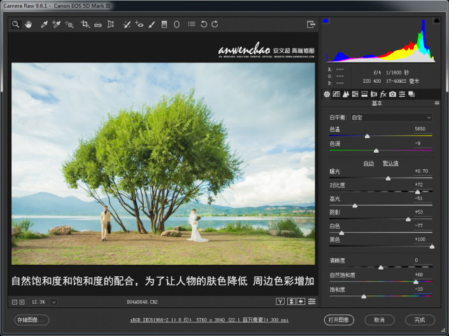Zoom in with the plus button
449x336 pixels.
[22, 302]
